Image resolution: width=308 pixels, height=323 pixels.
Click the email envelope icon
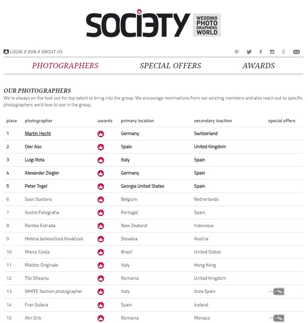coord(296,52)
